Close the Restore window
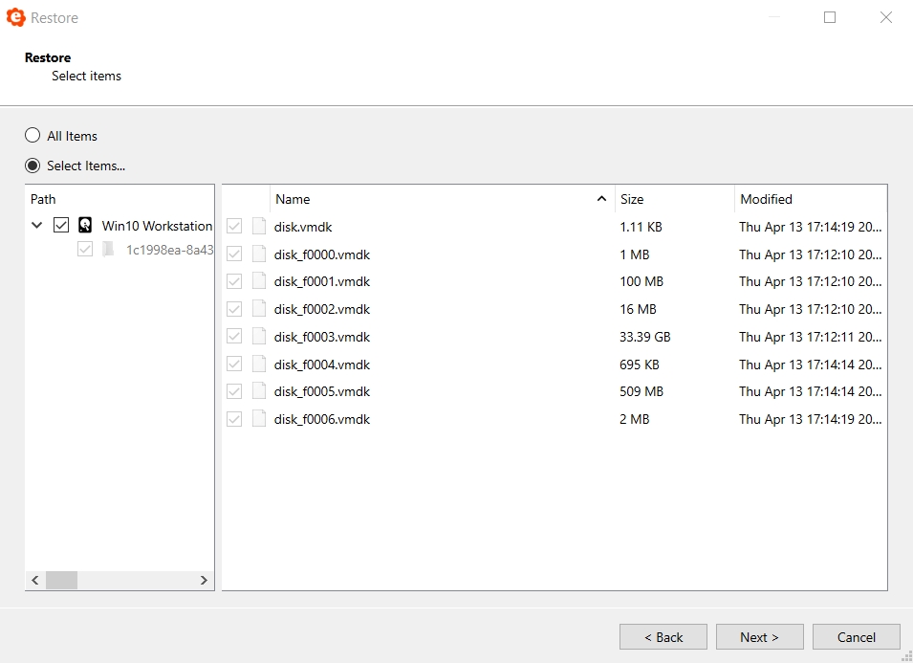This screenshot has width=913, height=663. click(885, 17)
